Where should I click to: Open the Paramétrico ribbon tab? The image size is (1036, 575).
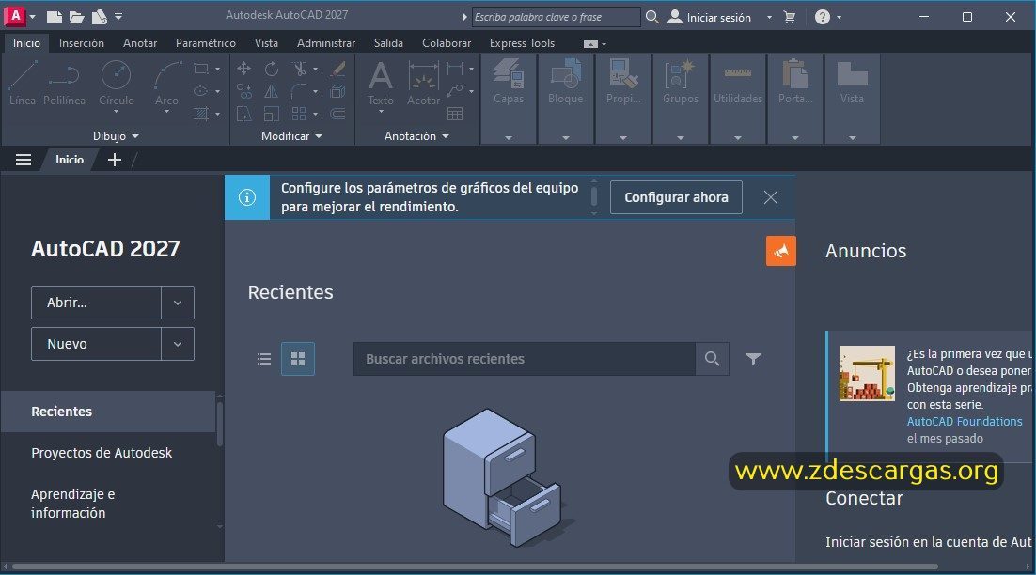pyautogui.click(x=206, y=43)
